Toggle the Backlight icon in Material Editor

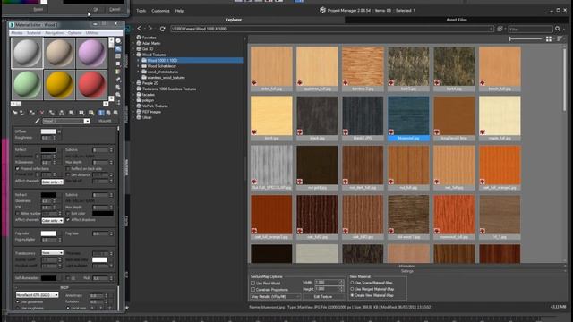coord(118,48)
